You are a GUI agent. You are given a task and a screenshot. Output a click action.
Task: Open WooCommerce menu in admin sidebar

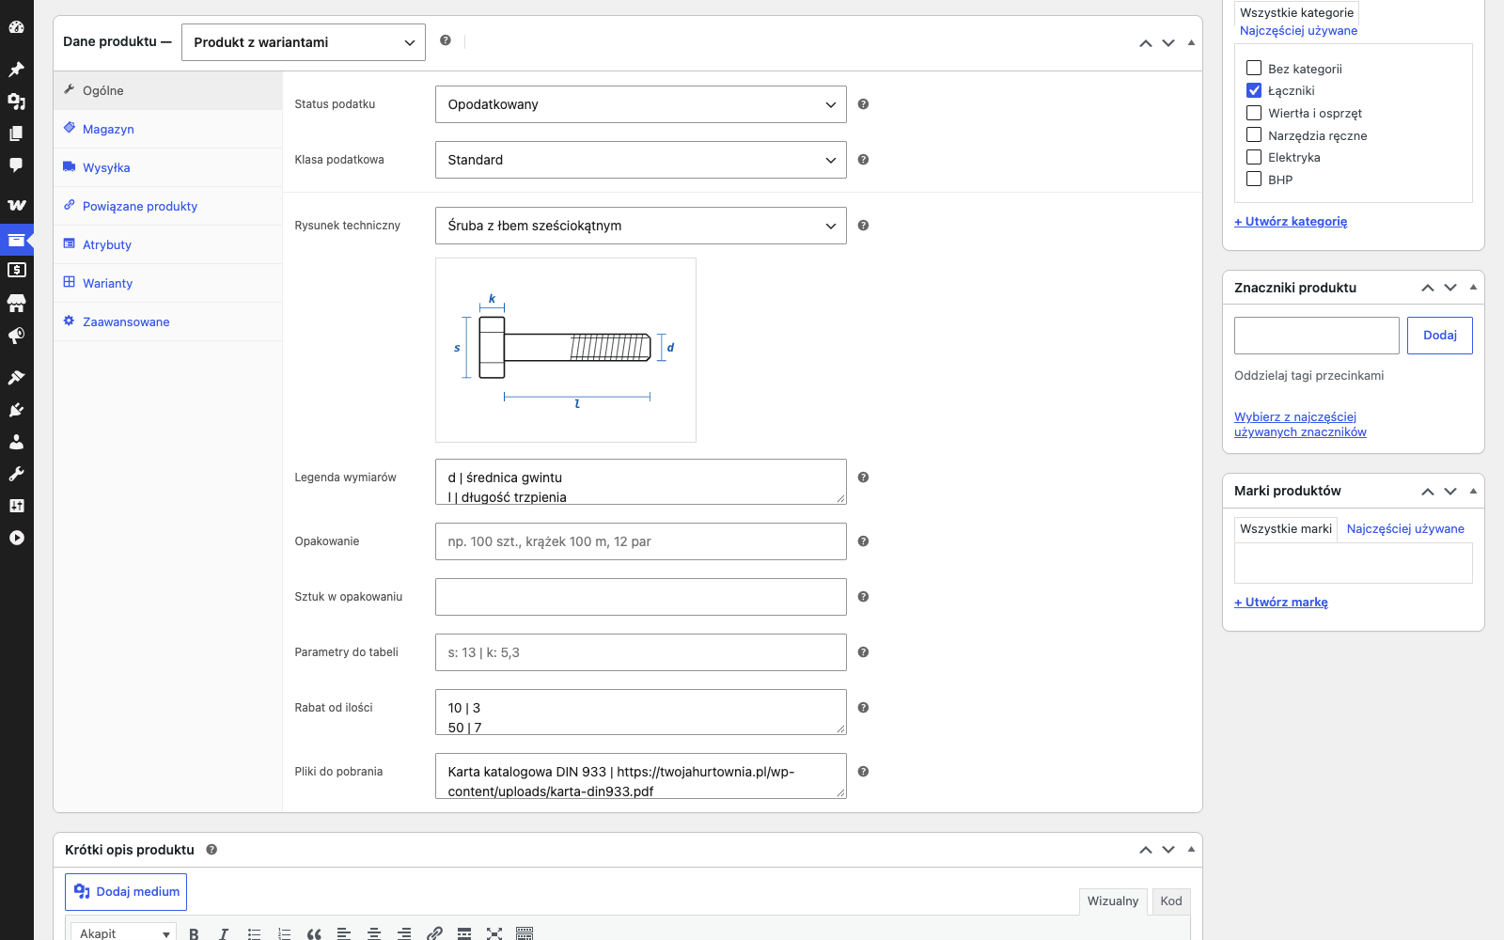[x=17, y=204]
